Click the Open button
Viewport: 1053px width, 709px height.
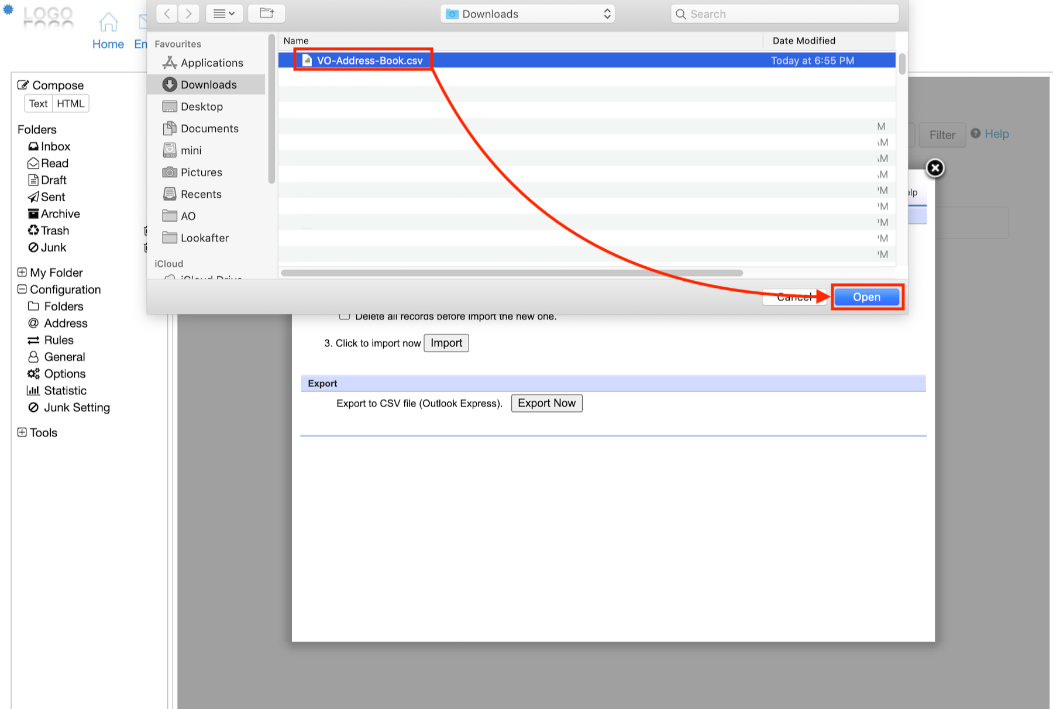tap(866, 297)
